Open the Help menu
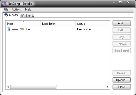The image size is (136, 95). pyautogui.click(x=28, y=9)
